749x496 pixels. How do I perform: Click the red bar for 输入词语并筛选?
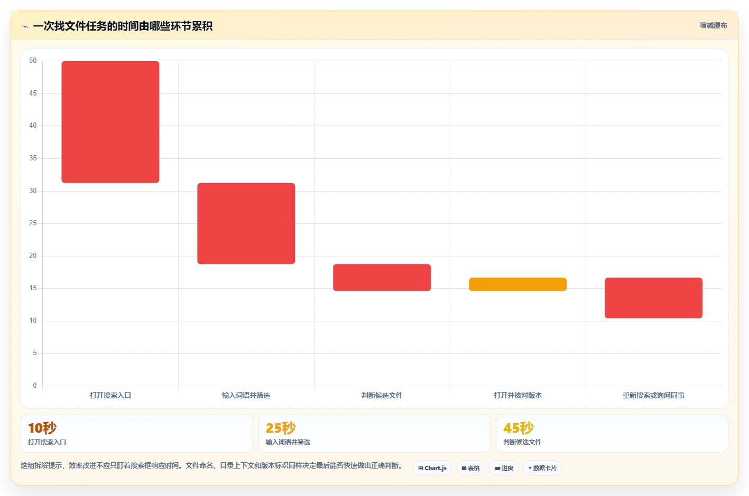[246, 223]
